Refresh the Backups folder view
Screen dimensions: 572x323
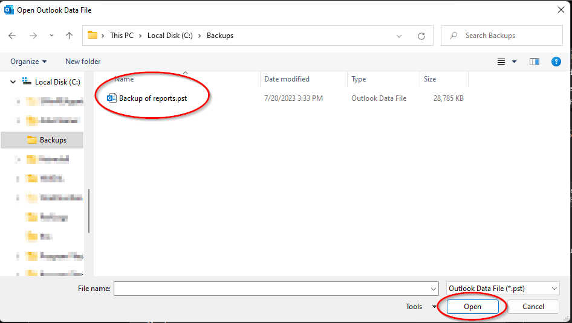(x=421, y=36)
